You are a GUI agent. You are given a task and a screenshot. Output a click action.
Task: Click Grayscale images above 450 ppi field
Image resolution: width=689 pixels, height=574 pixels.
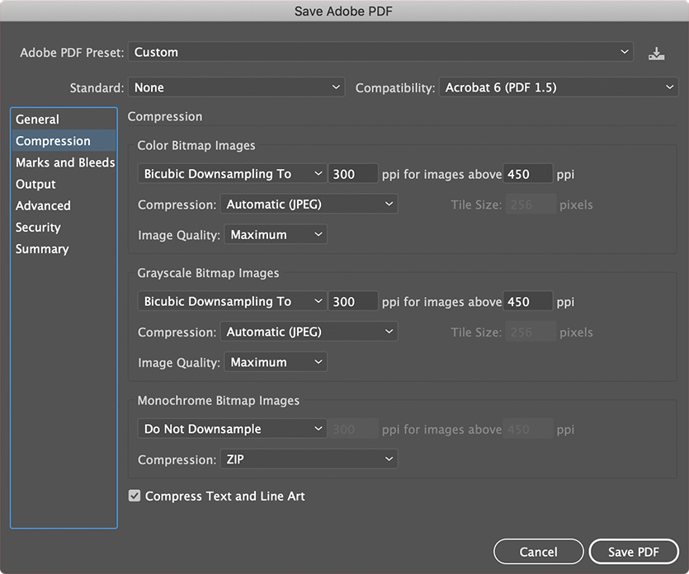click(528, 302)
